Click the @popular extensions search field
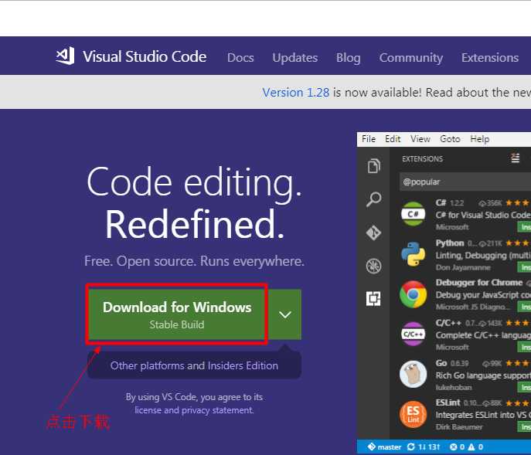This screenshot has height=455, width=531. click(465, 182)
